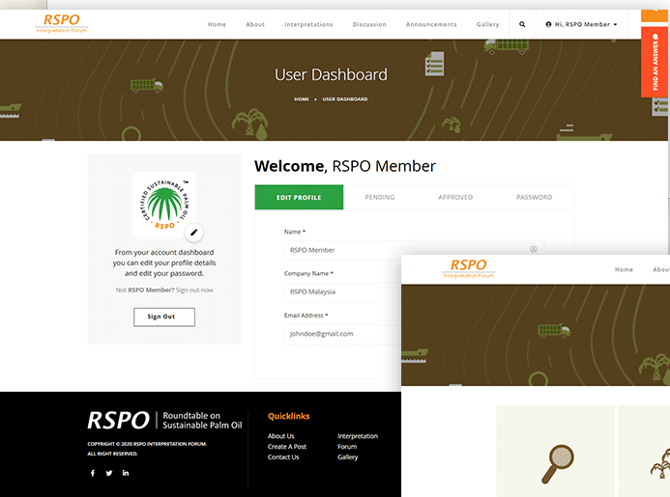Open Interpretation Forum quicklink in footer
This screenshot has height=497, width=670.
point(358,441)
